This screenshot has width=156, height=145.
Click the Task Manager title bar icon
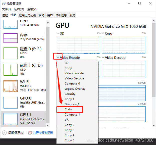(4, 3)
